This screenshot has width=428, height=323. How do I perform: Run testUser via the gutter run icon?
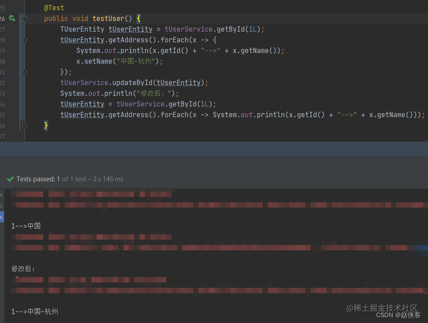click(12, 18)
